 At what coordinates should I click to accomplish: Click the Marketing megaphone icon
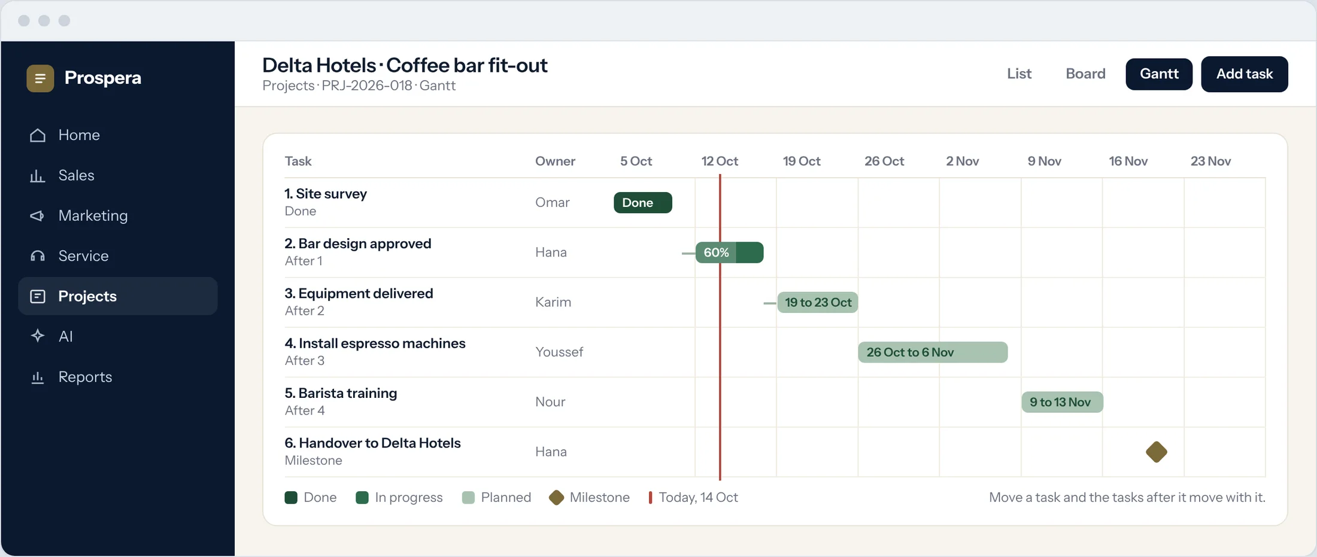tap(38, 215)
